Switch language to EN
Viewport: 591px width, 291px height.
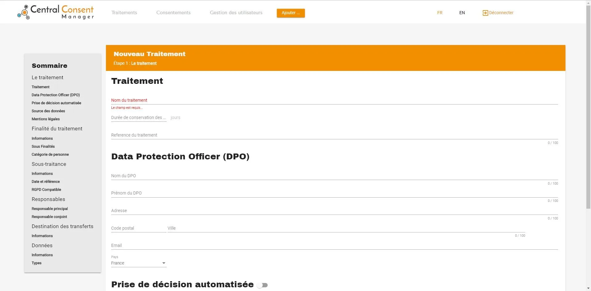coord(462,13)
